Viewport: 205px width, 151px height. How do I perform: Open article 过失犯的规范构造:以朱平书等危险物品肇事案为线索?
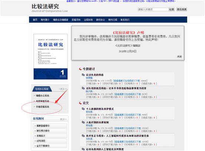pyautogui.click(x=116, y=88)
